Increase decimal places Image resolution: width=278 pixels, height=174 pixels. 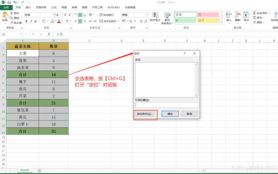[x=141, y=21]
